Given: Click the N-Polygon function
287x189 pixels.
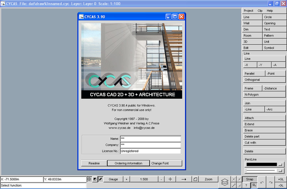Looking at the screenshot, I should pos(265,94).
